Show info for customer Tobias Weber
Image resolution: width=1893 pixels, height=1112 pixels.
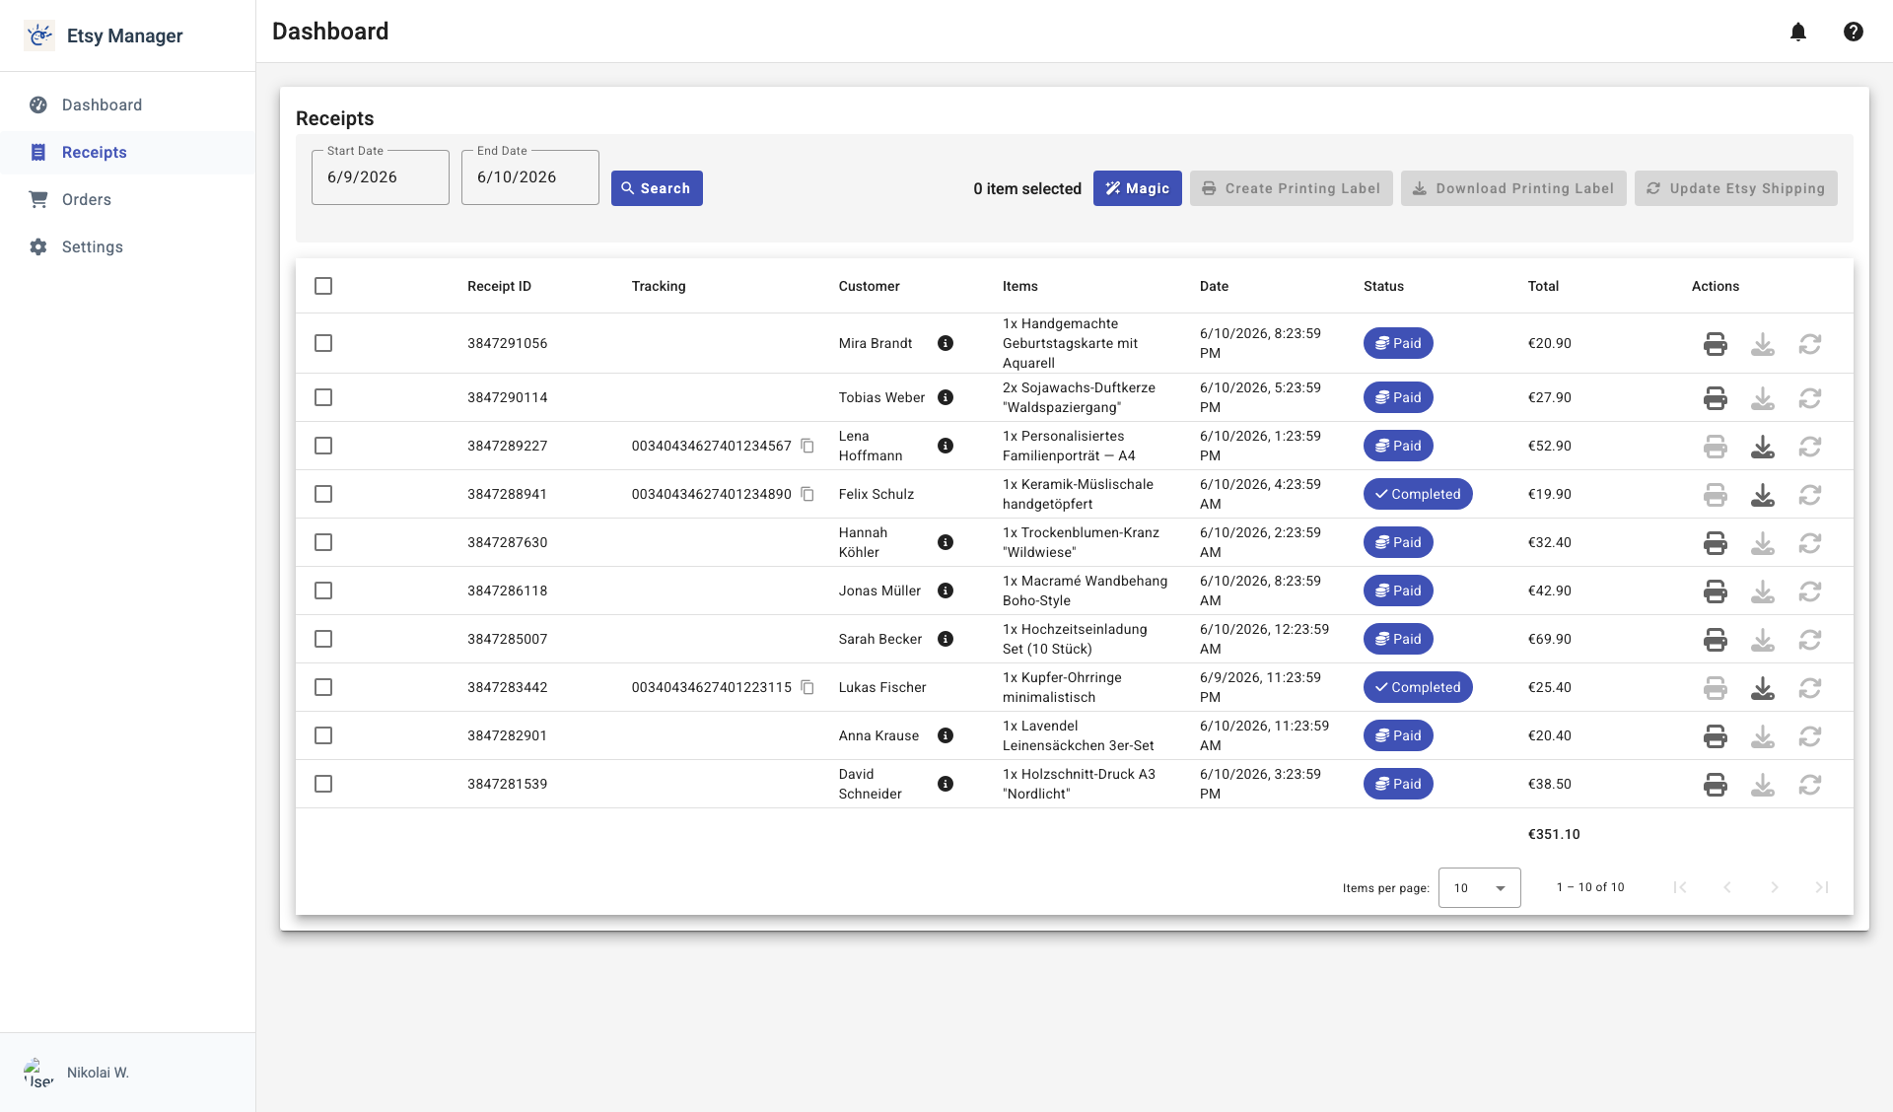point(946,397)
